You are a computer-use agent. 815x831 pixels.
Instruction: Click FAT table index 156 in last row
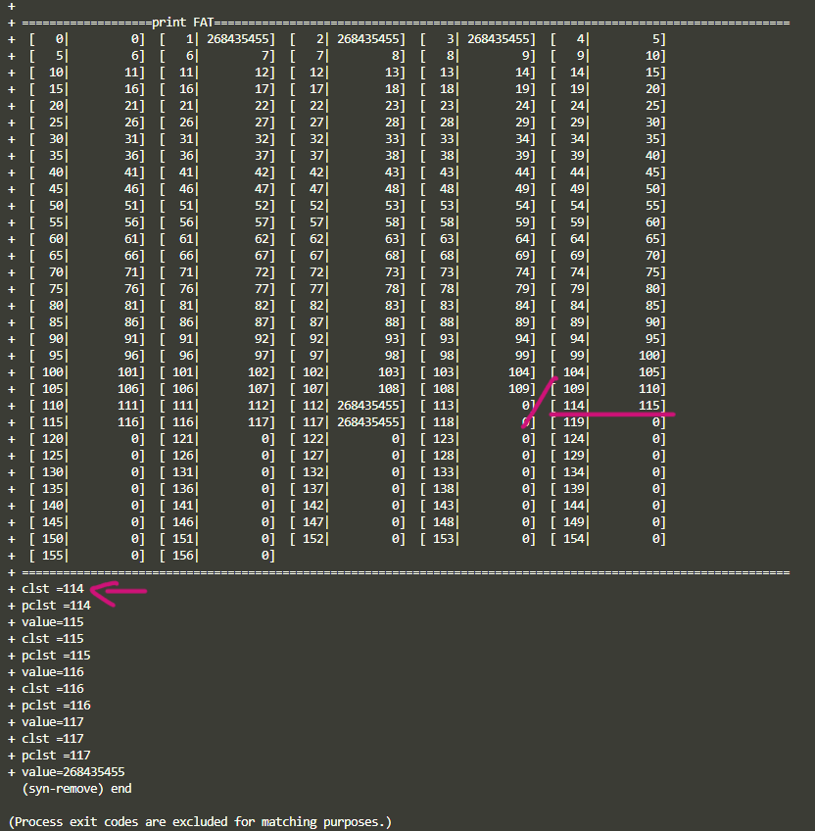coord(179,556)
